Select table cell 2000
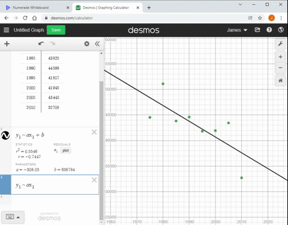The image size is (288, 225). (x=31, y=88)
